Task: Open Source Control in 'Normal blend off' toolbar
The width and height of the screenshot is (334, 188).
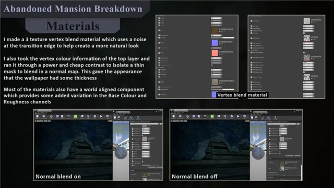Action: [x=180, y=116]
